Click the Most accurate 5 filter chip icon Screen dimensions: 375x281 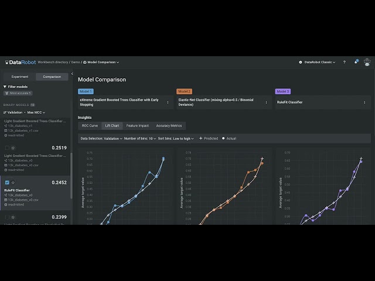(x=6, y=93)
